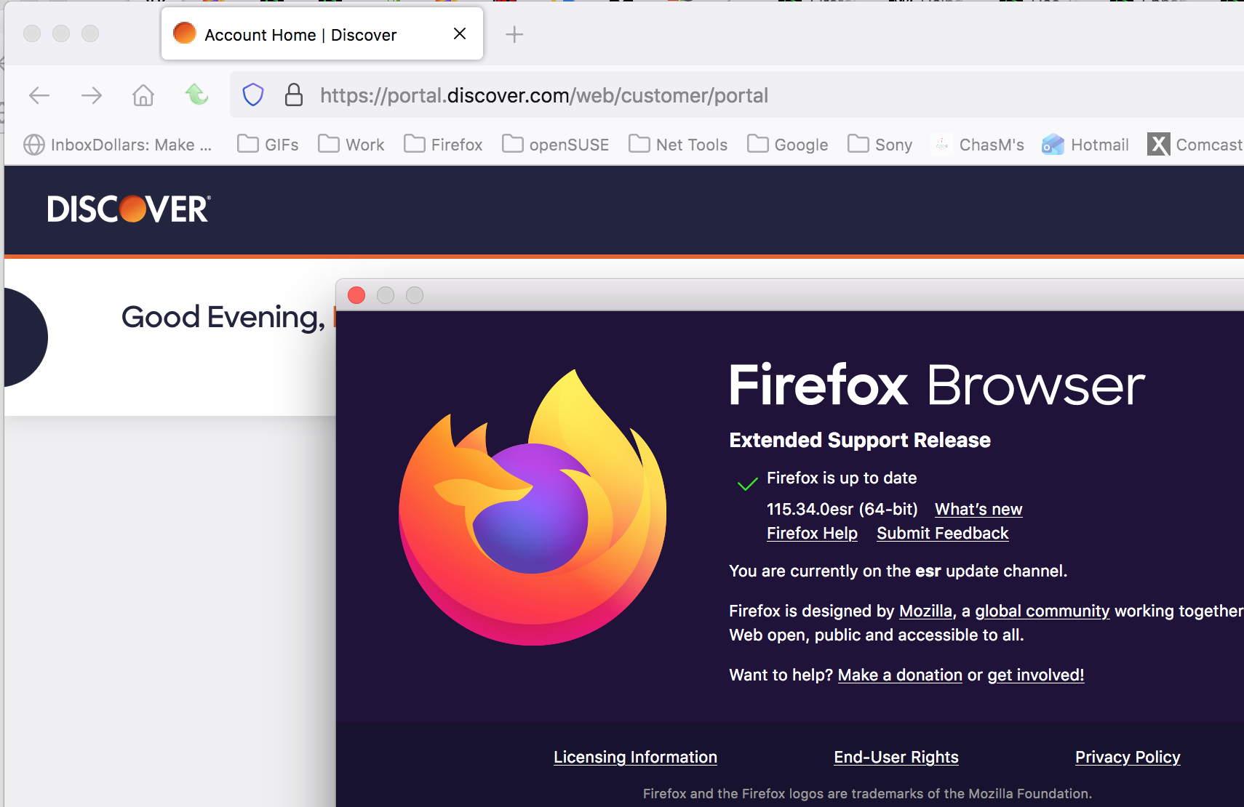The height and width of the screenshot is (807, 1244).
Task: Follow the Mozilla link
Action: [925, 611]
